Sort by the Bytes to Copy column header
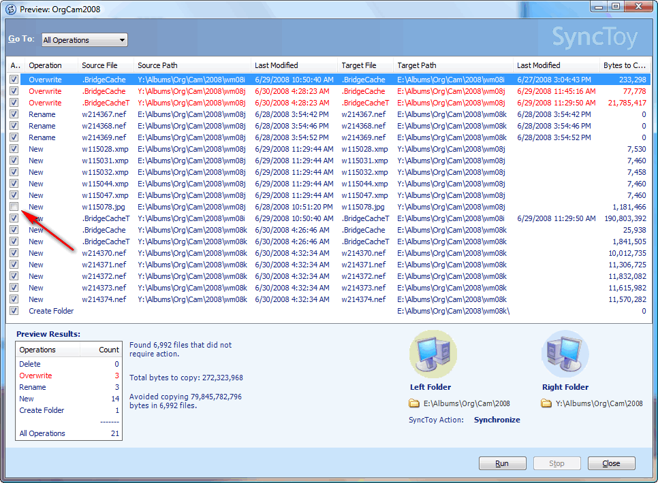Screen dimensions: 658x483 tap(625, 65)
